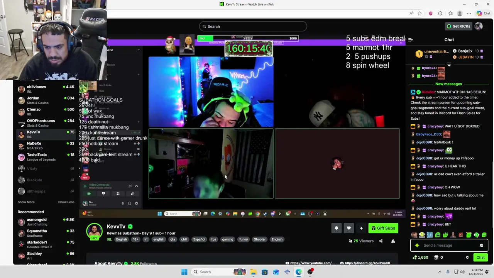This screenshot has width=494, height=278.
Task: Open Edge profile account icon
Action: pyautogui.click(x=460, y=14)
